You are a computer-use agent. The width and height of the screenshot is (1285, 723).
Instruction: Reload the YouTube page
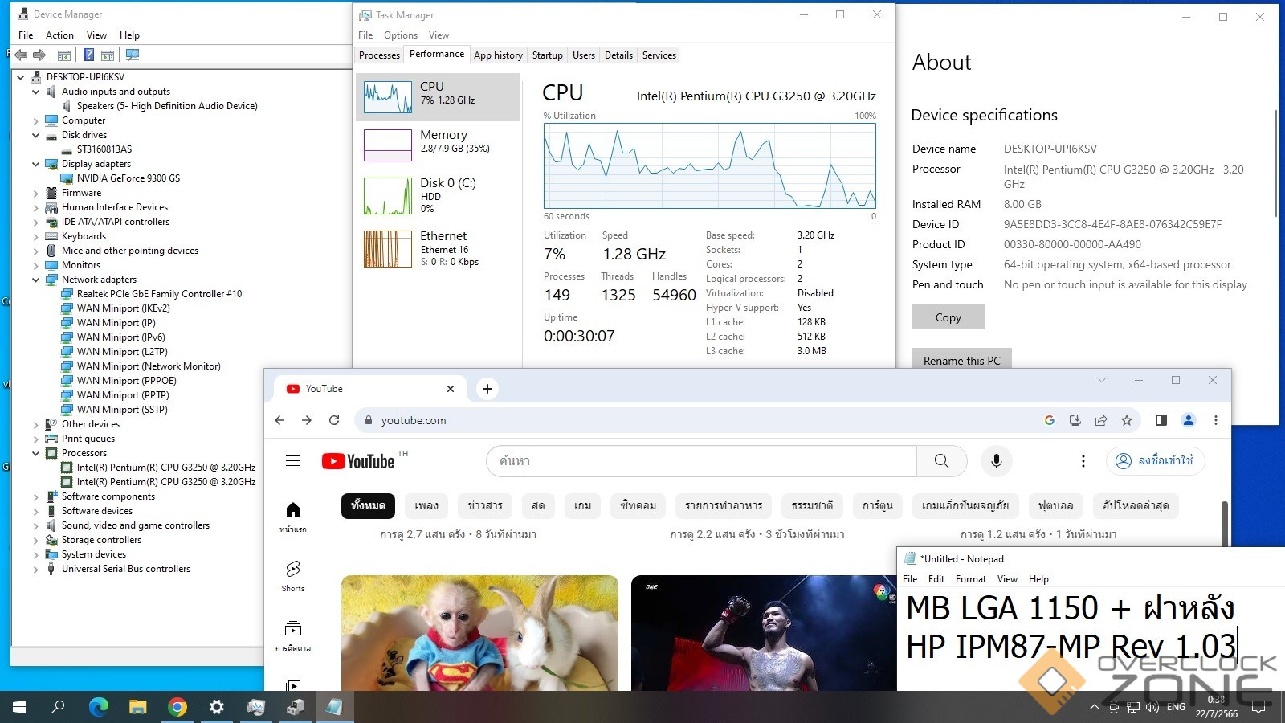(x=334, y=420)
